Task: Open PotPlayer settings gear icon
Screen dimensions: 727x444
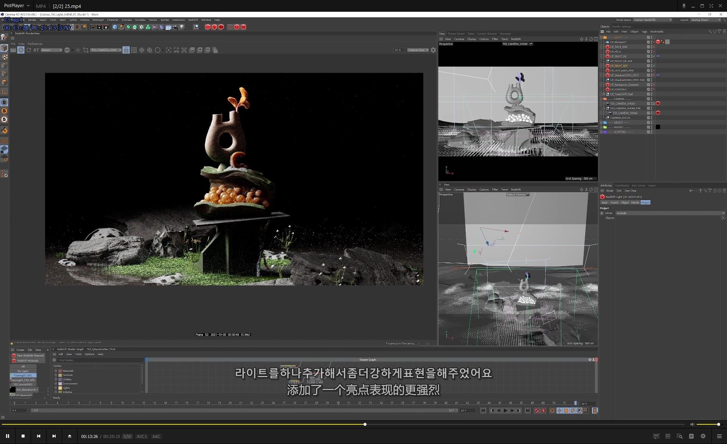Action: click(703, 436)
